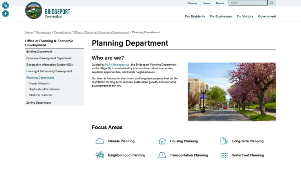Open the Government menu
The height and width of the screenshot is (169, 301).
(x=267, y=16)
